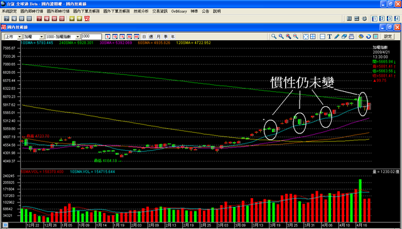Click the 設定 settings button
402x229 pixels.
click(x=388, y=36)
